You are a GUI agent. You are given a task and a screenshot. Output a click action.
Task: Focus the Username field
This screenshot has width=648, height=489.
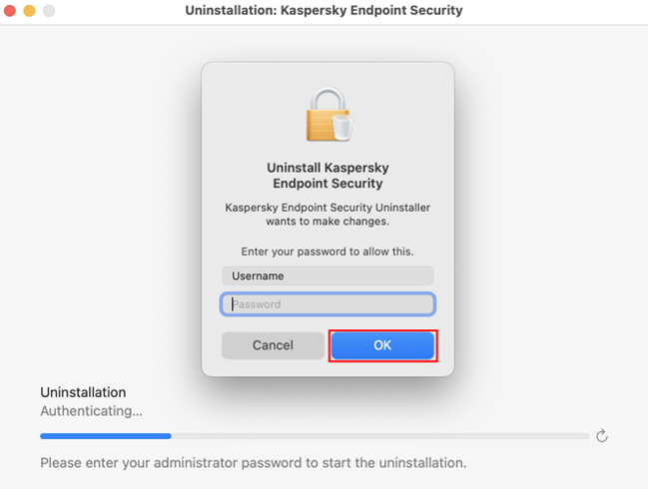[x=327, y=276]
